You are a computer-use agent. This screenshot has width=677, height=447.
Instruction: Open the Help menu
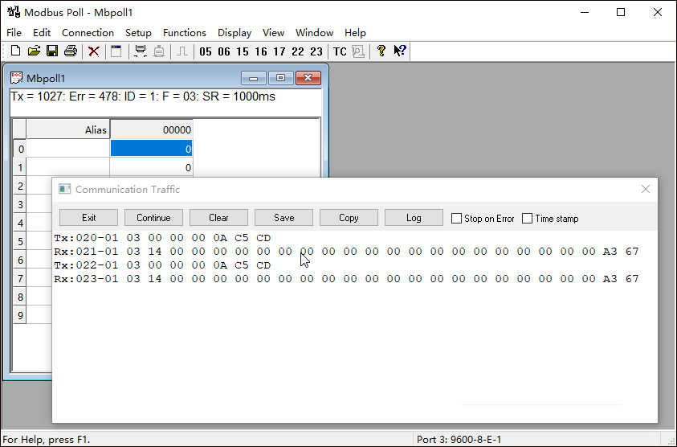click(355, 33)
